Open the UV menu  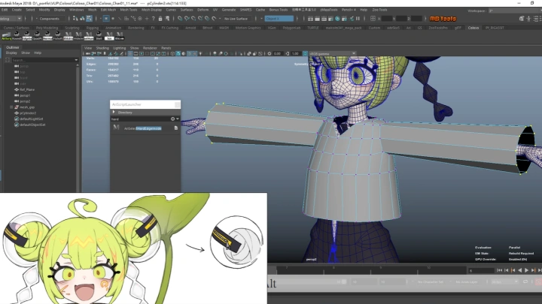pos(215,10)
